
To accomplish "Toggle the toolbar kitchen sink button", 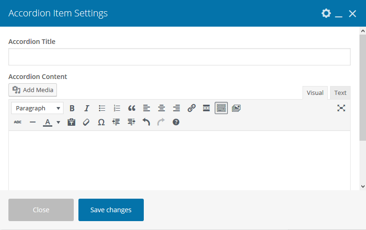I will pyautogui.click(x=221, y=108).
